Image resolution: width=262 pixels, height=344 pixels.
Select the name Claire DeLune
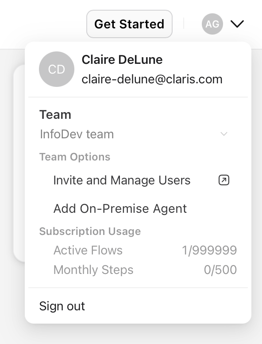(122, 60)
